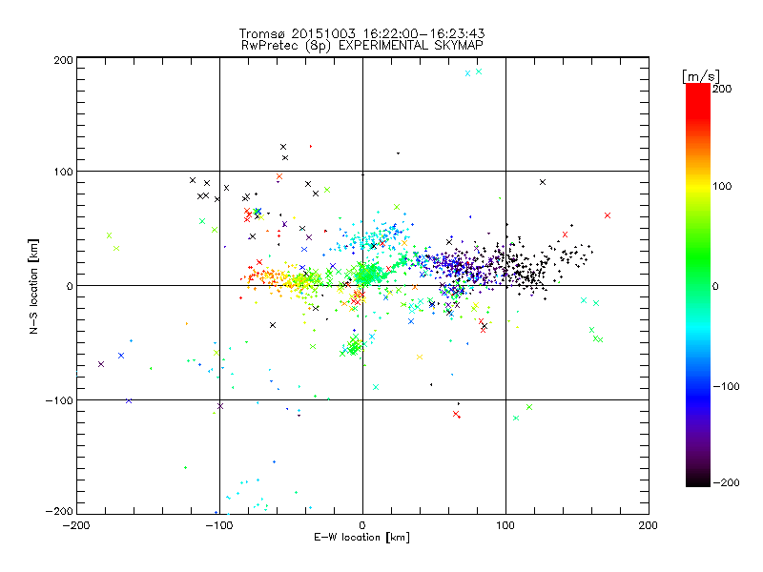Click the "[m/s]" unit label above colorbar
The width and height of the screenshot is (763, 572).
pos(701,76)
